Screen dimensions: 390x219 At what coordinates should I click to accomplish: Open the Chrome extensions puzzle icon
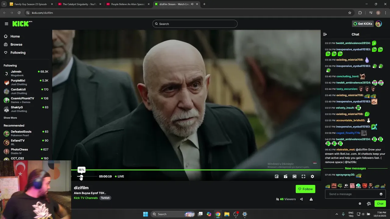[360, 13]
